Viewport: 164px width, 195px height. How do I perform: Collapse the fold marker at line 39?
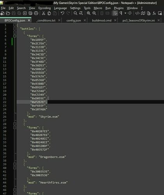(15, 164)
